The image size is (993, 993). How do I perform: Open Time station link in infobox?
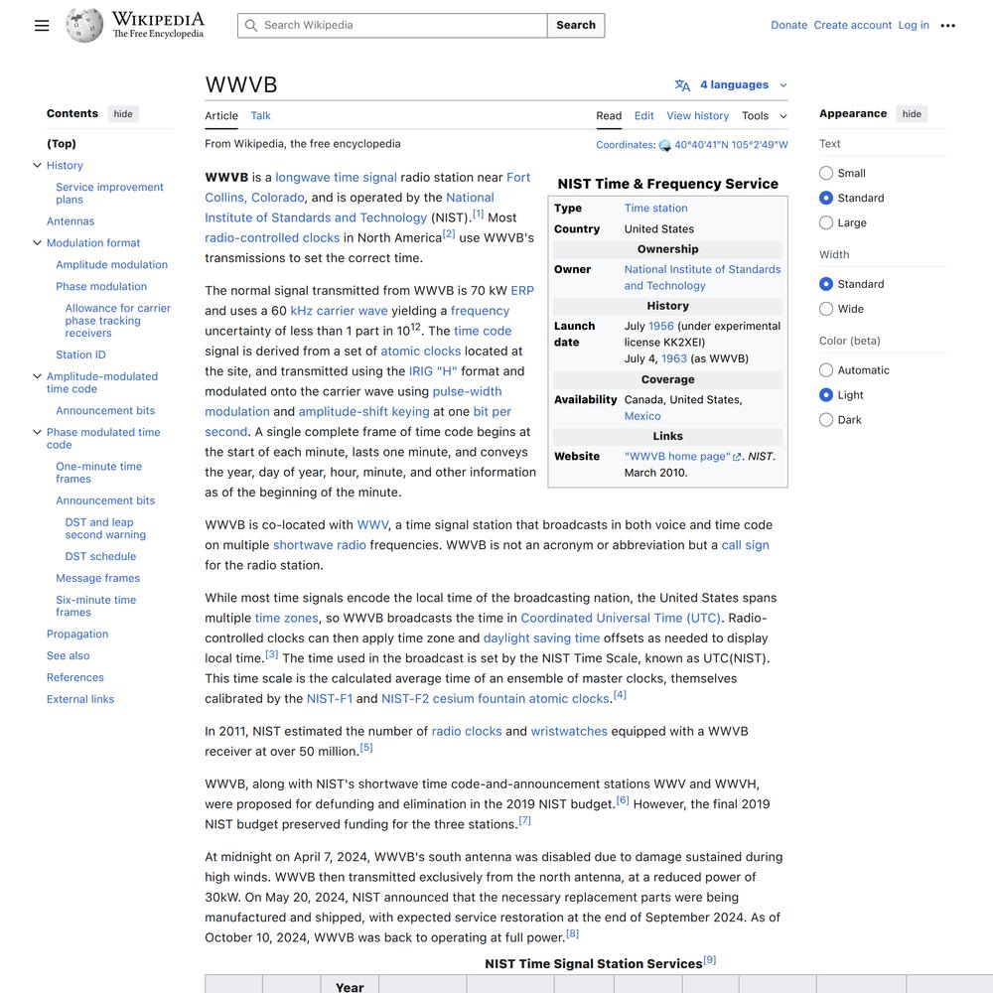(655, 208)
